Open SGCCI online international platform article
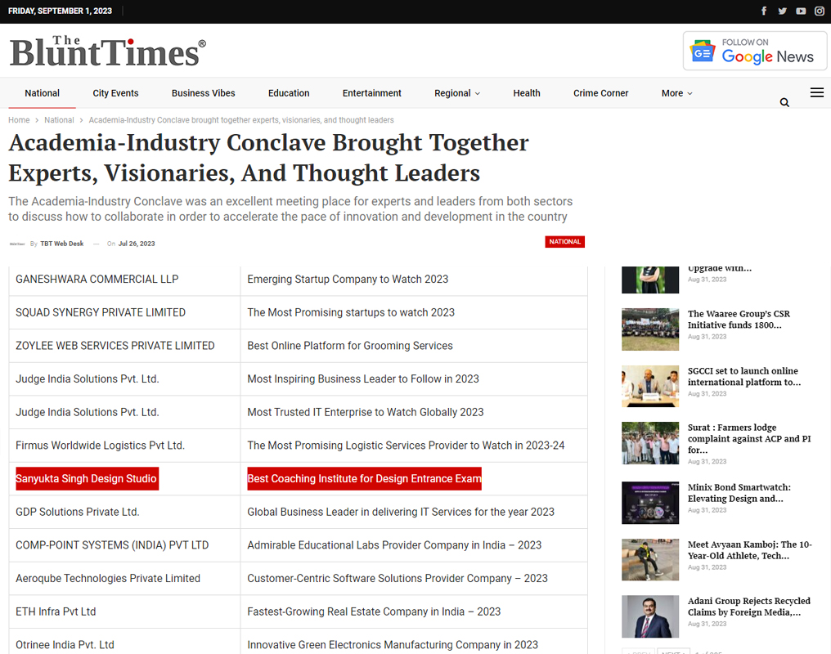 (x=744, y=377)
